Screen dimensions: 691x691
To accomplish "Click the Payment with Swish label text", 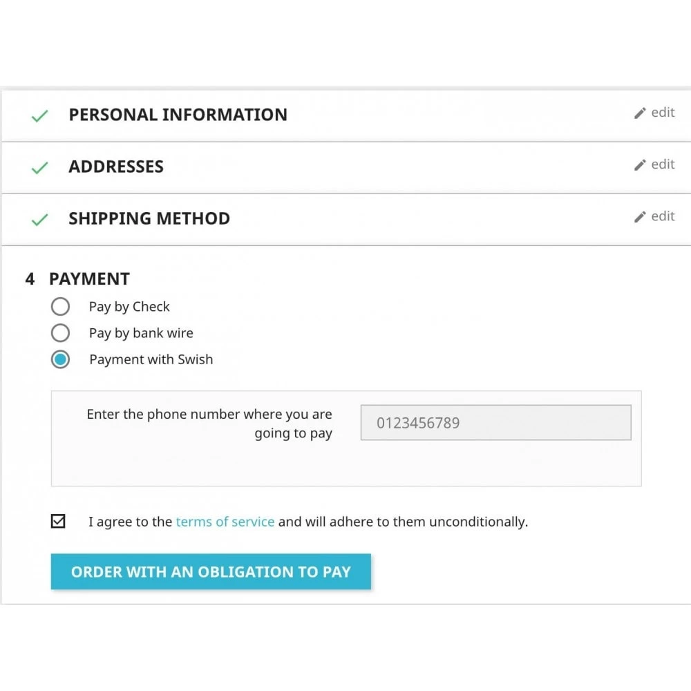I will (x=151, y=359).
